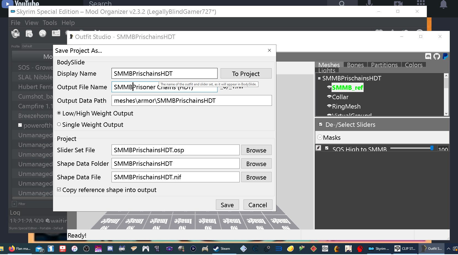Click the blue diamond taskbar icon
The image size is (458, 255).
[243, 249]
